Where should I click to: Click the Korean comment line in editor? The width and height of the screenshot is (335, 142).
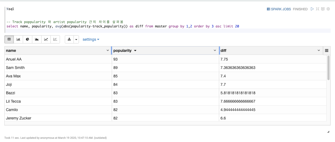65,22
